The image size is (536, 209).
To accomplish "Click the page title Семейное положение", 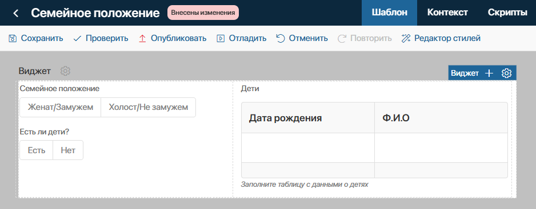I will tap(95, 13).
